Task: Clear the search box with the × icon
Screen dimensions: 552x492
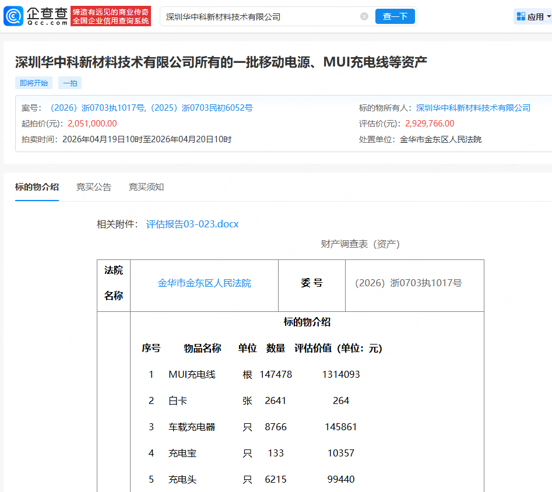Action: click(x=365, y=16)
